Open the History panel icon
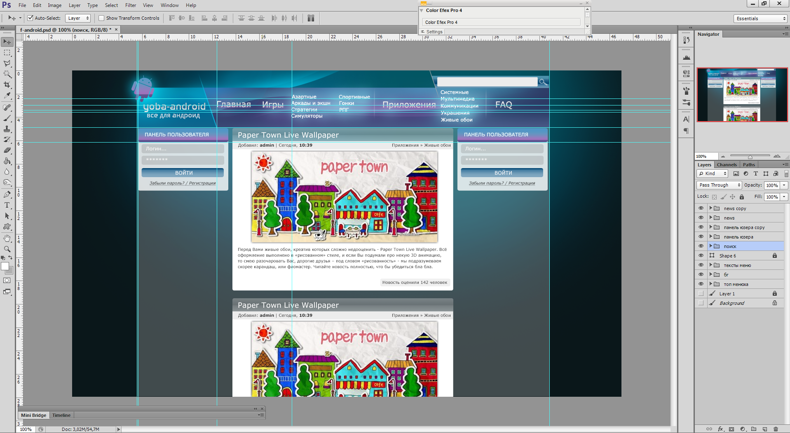Viewport: 790px width, 433px height. (x=686, y=40)
